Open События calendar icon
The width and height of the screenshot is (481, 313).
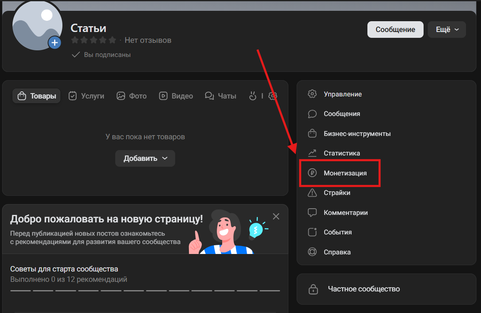tap(312, 232)
